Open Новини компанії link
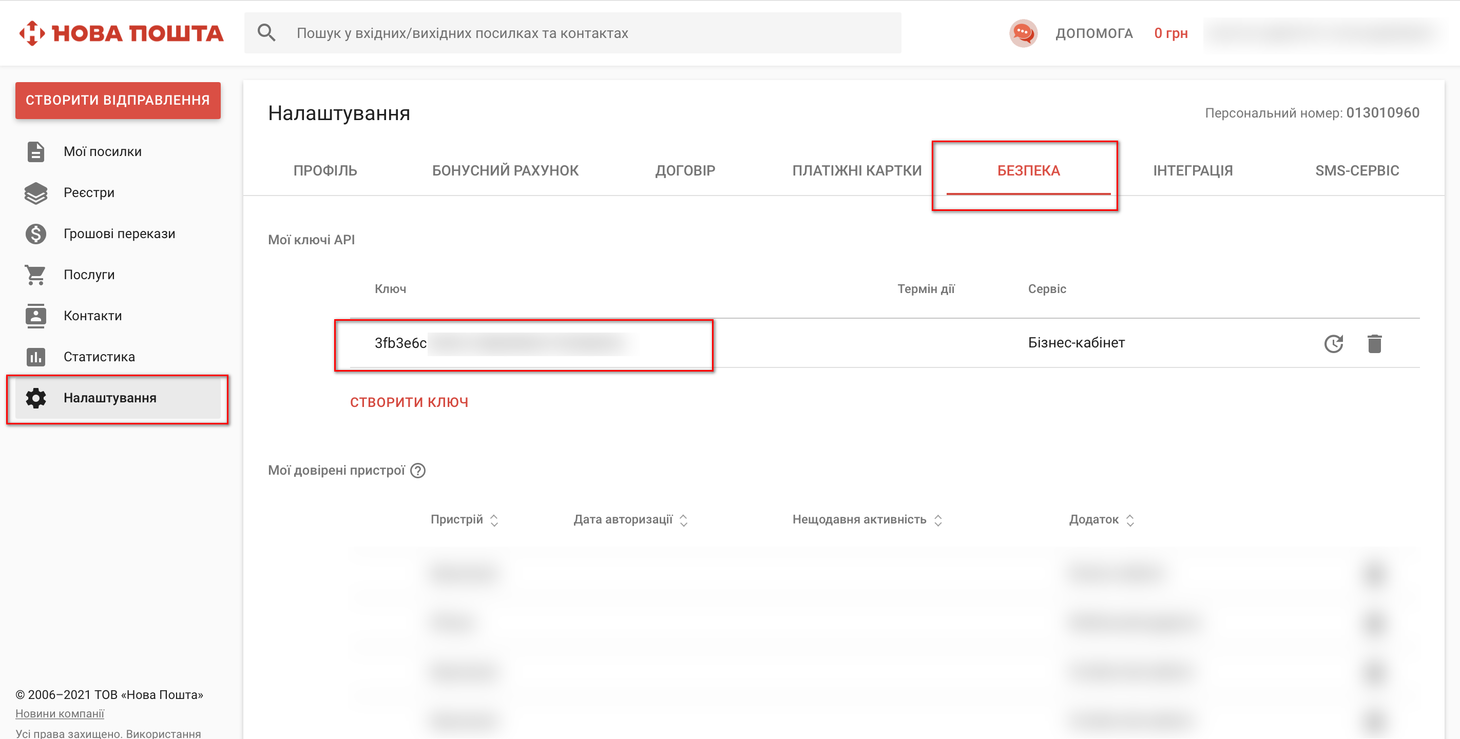This screenshot has width=1460, height=739. click(60, 713)
